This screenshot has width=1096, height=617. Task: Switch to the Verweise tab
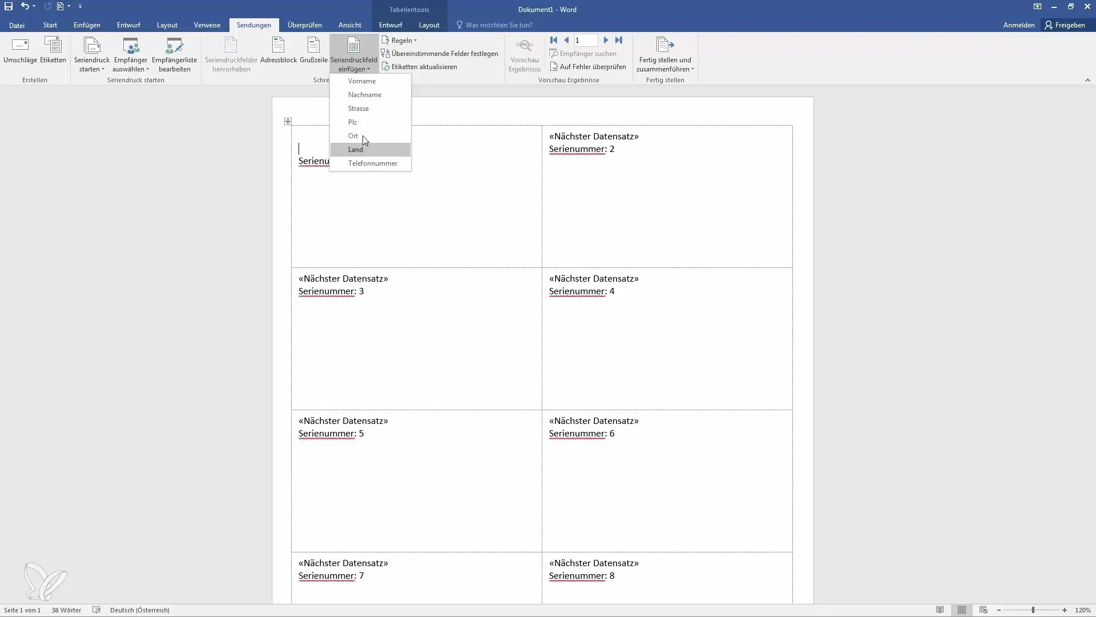coord(207,25)
